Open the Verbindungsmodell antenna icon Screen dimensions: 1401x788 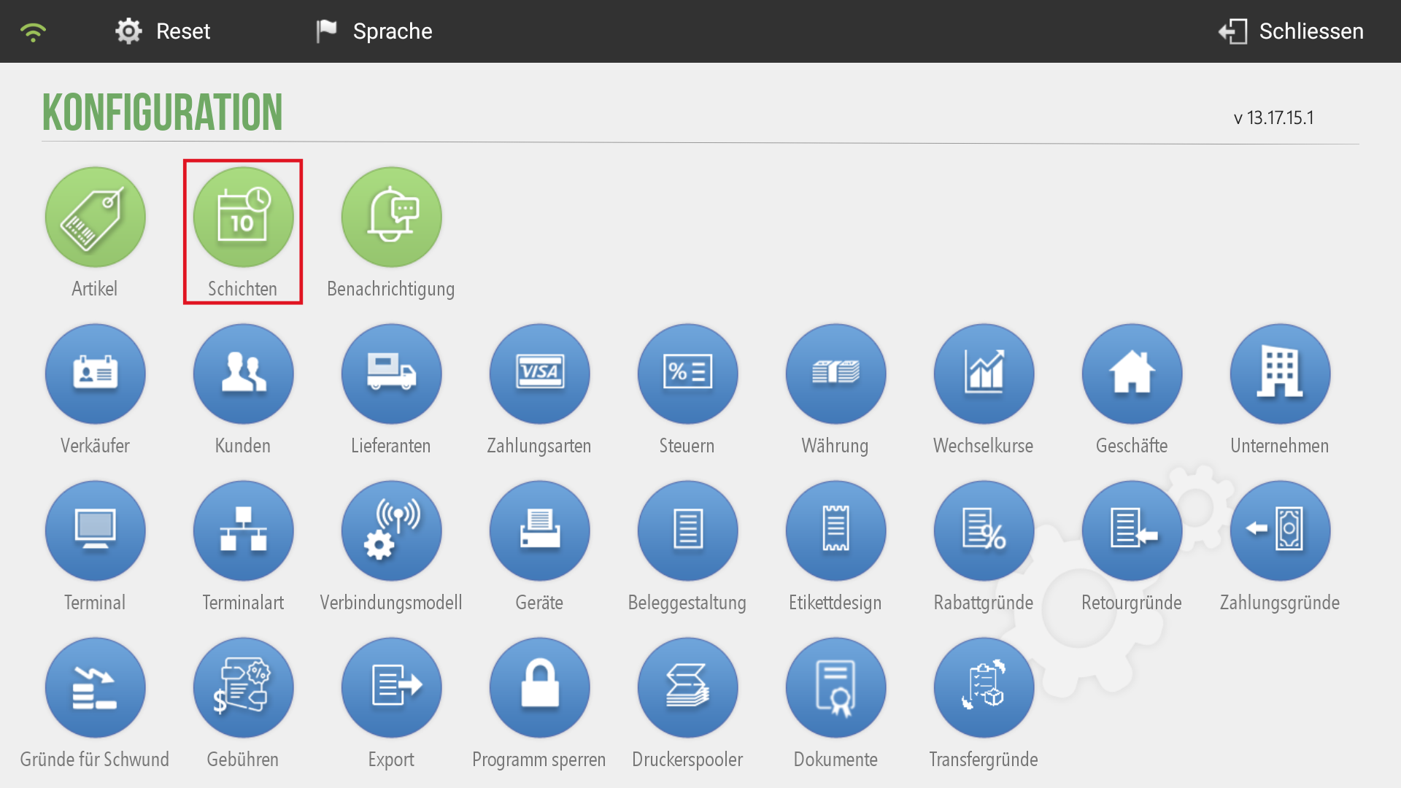(x=391, y=531)
